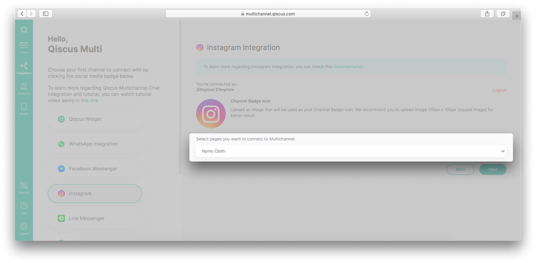Switch to the Instagram integration channel

[x=95, y=193]
